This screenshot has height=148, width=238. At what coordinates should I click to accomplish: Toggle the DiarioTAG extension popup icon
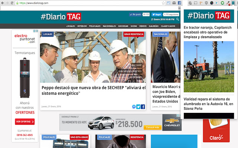[x=233, y=3]
